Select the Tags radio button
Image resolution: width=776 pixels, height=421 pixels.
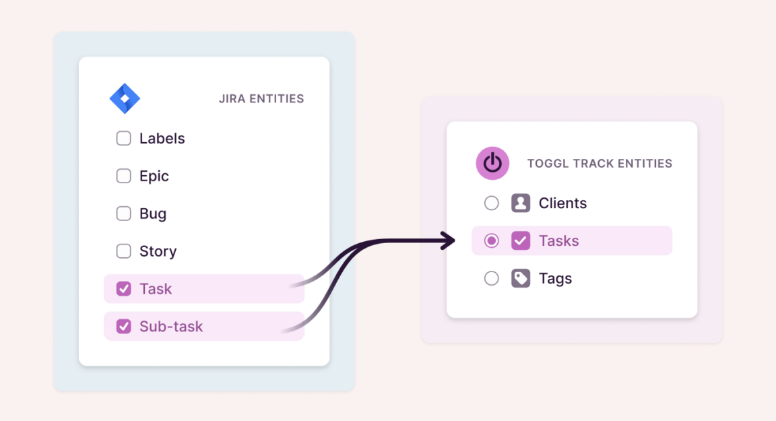click(x=492, y=278)
